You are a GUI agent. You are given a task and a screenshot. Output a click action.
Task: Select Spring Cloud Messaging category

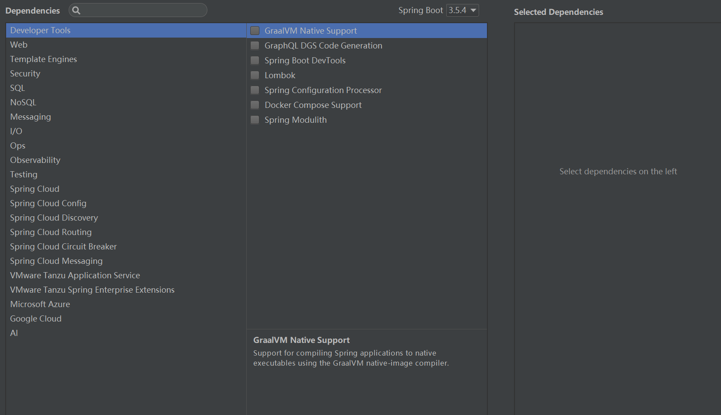(x=126, y=261)
